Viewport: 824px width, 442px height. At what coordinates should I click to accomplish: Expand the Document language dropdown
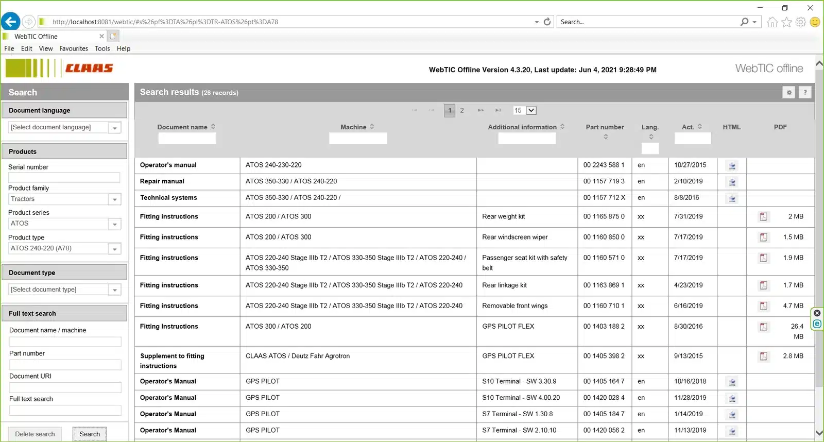(115, 128)
